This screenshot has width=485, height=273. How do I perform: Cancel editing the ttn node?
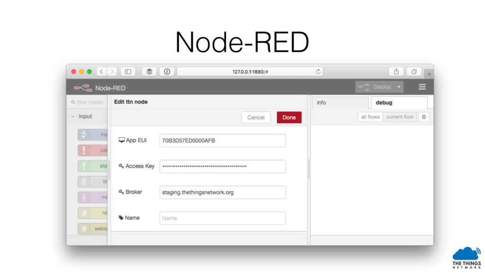[x=256, y=118]
